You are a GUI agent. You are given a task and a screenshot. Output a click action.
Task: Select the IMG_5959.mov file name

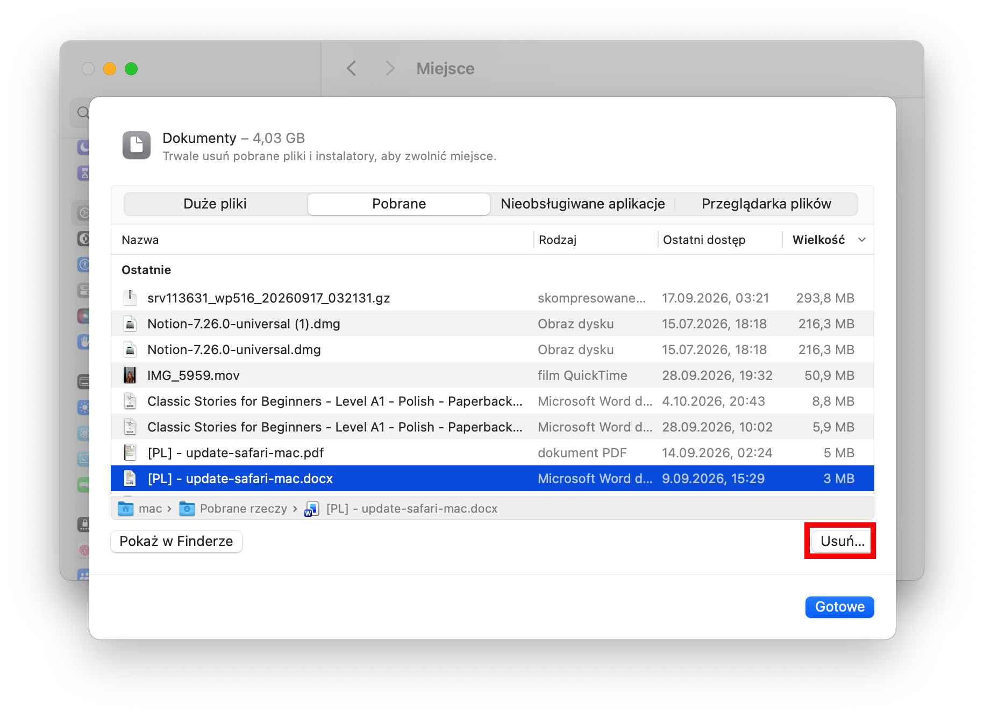pos(194,375)
